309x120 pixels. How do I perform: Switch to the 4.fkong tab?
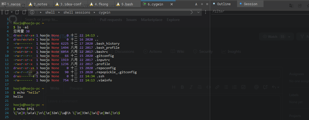click(101, 4)
